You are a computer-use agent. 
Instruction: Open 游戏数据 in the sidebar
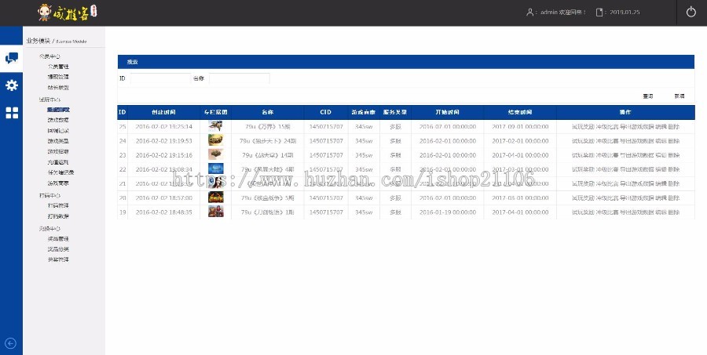click(x=58, y=120)
